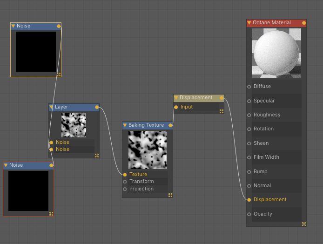Click the Layer node output port
Screen dimensions: 323x244
coord(97,107)
